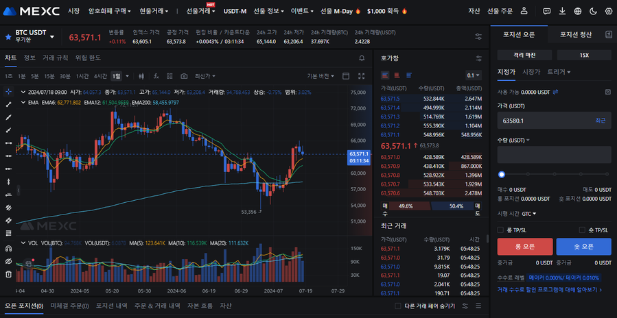Take chart snapshot with camera icon
This screenshot has width=617, height=318.
pyautogui.click(x=184, y=76)
